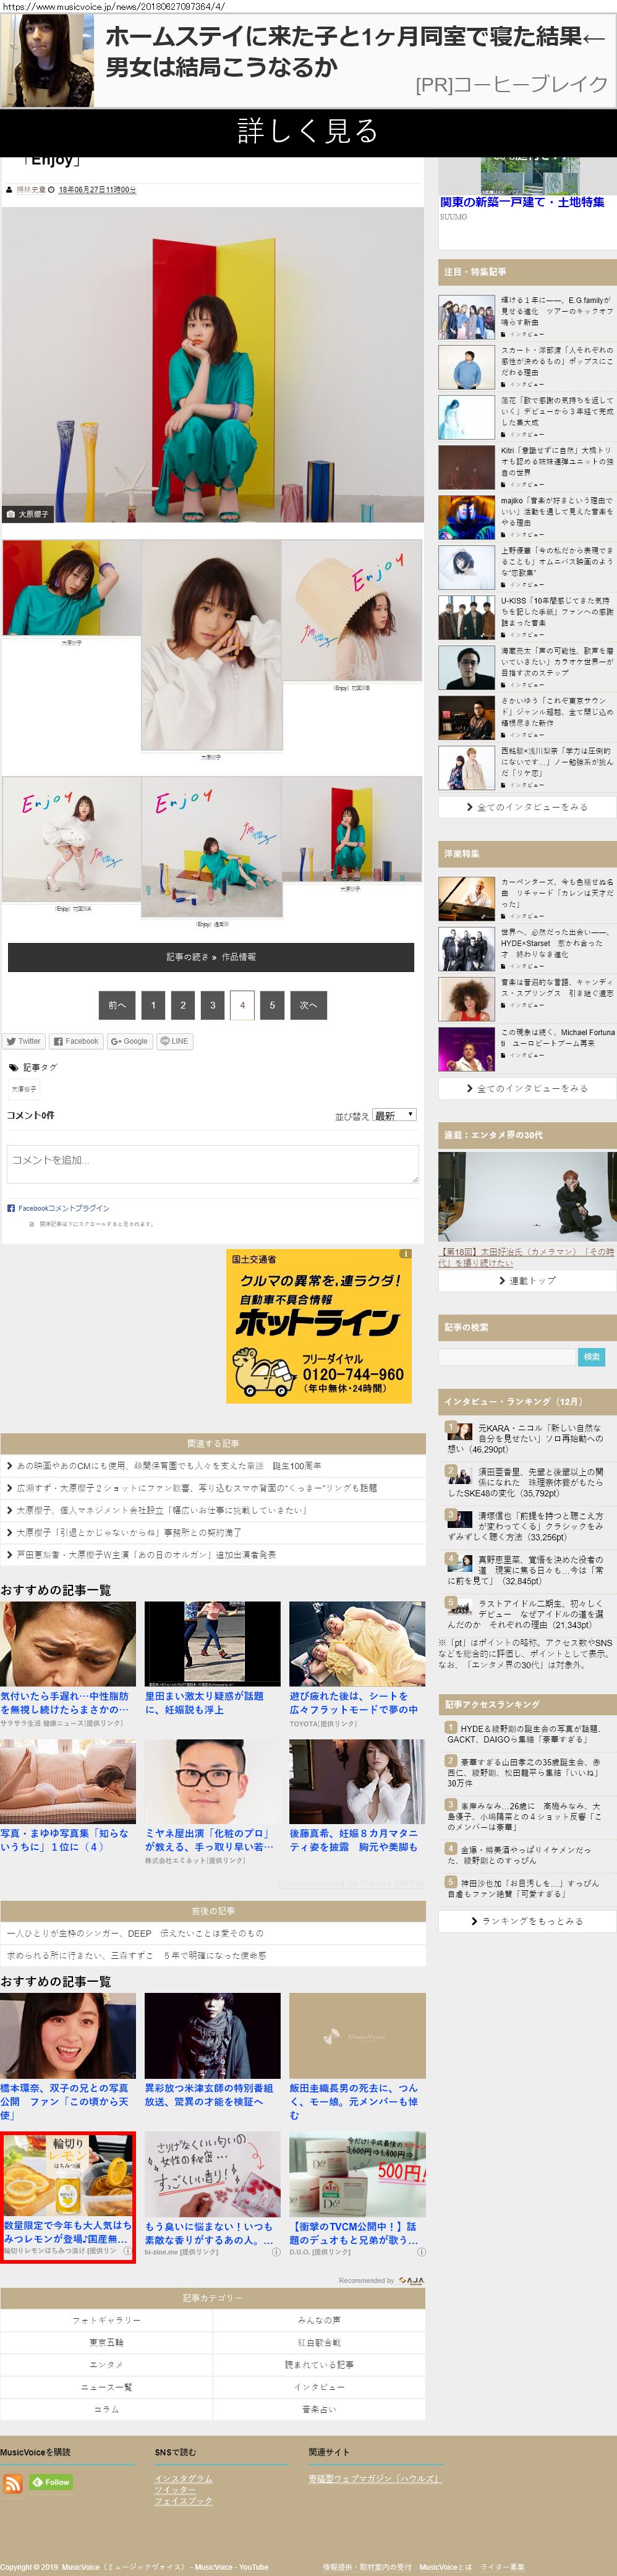This screenshot has width=617, height=2576.
Task: Share the article on Facebook
Action: pos(76,1041)
